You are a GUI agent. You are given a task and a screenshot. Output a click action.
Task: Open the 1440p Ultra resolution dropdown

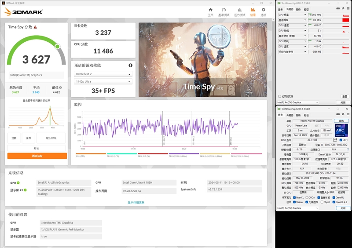(x=103, y=81)
